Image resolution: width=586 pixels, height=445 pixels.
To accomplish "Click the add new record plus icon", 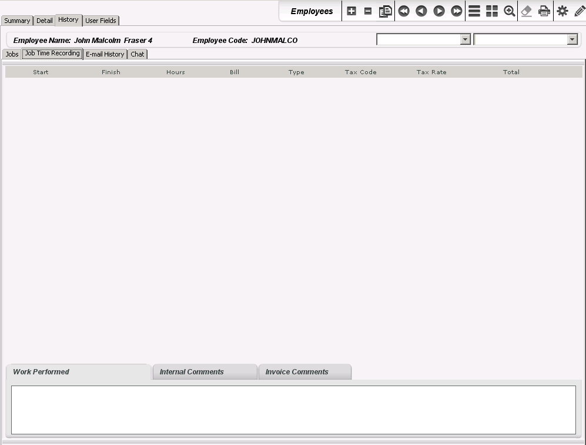I will pos(351,11).
